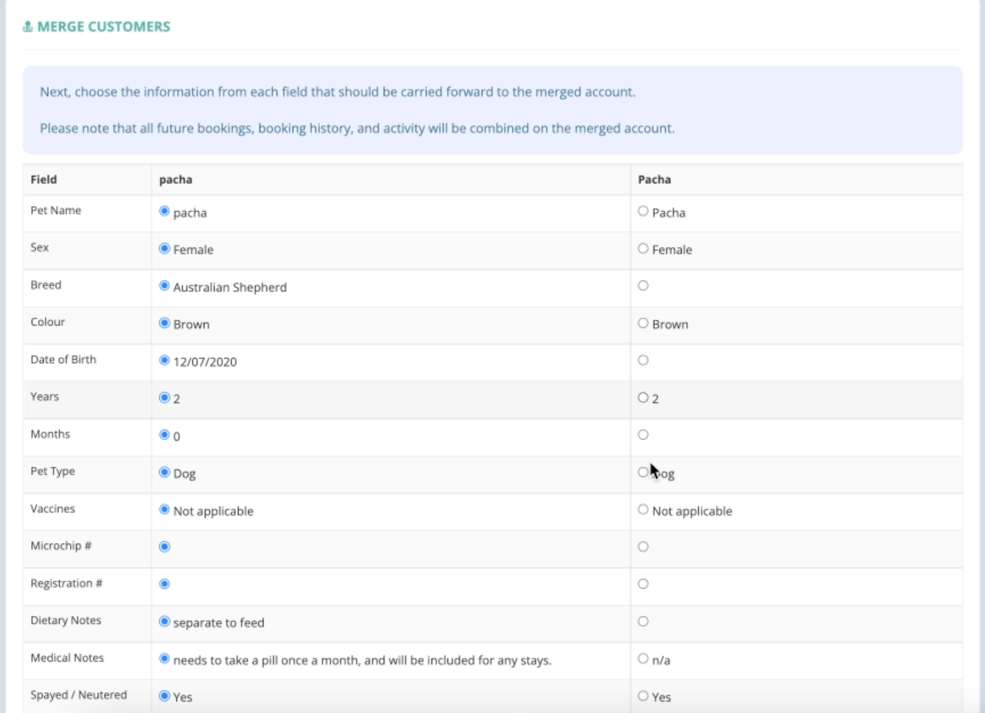The width and height of the screenshot is (985, 713).
Task: Select Australian Shepherd breed radio
Action: 164,285
